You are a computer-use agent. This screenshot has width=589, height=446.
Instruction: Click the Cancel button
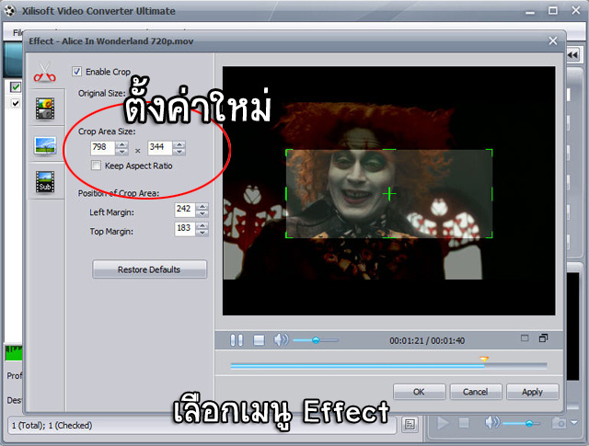476,392
